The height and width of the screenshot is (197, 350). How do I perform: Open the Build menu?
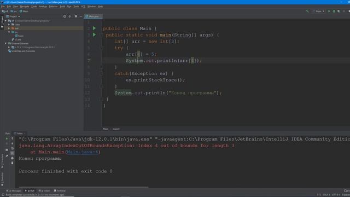[62, 7]
